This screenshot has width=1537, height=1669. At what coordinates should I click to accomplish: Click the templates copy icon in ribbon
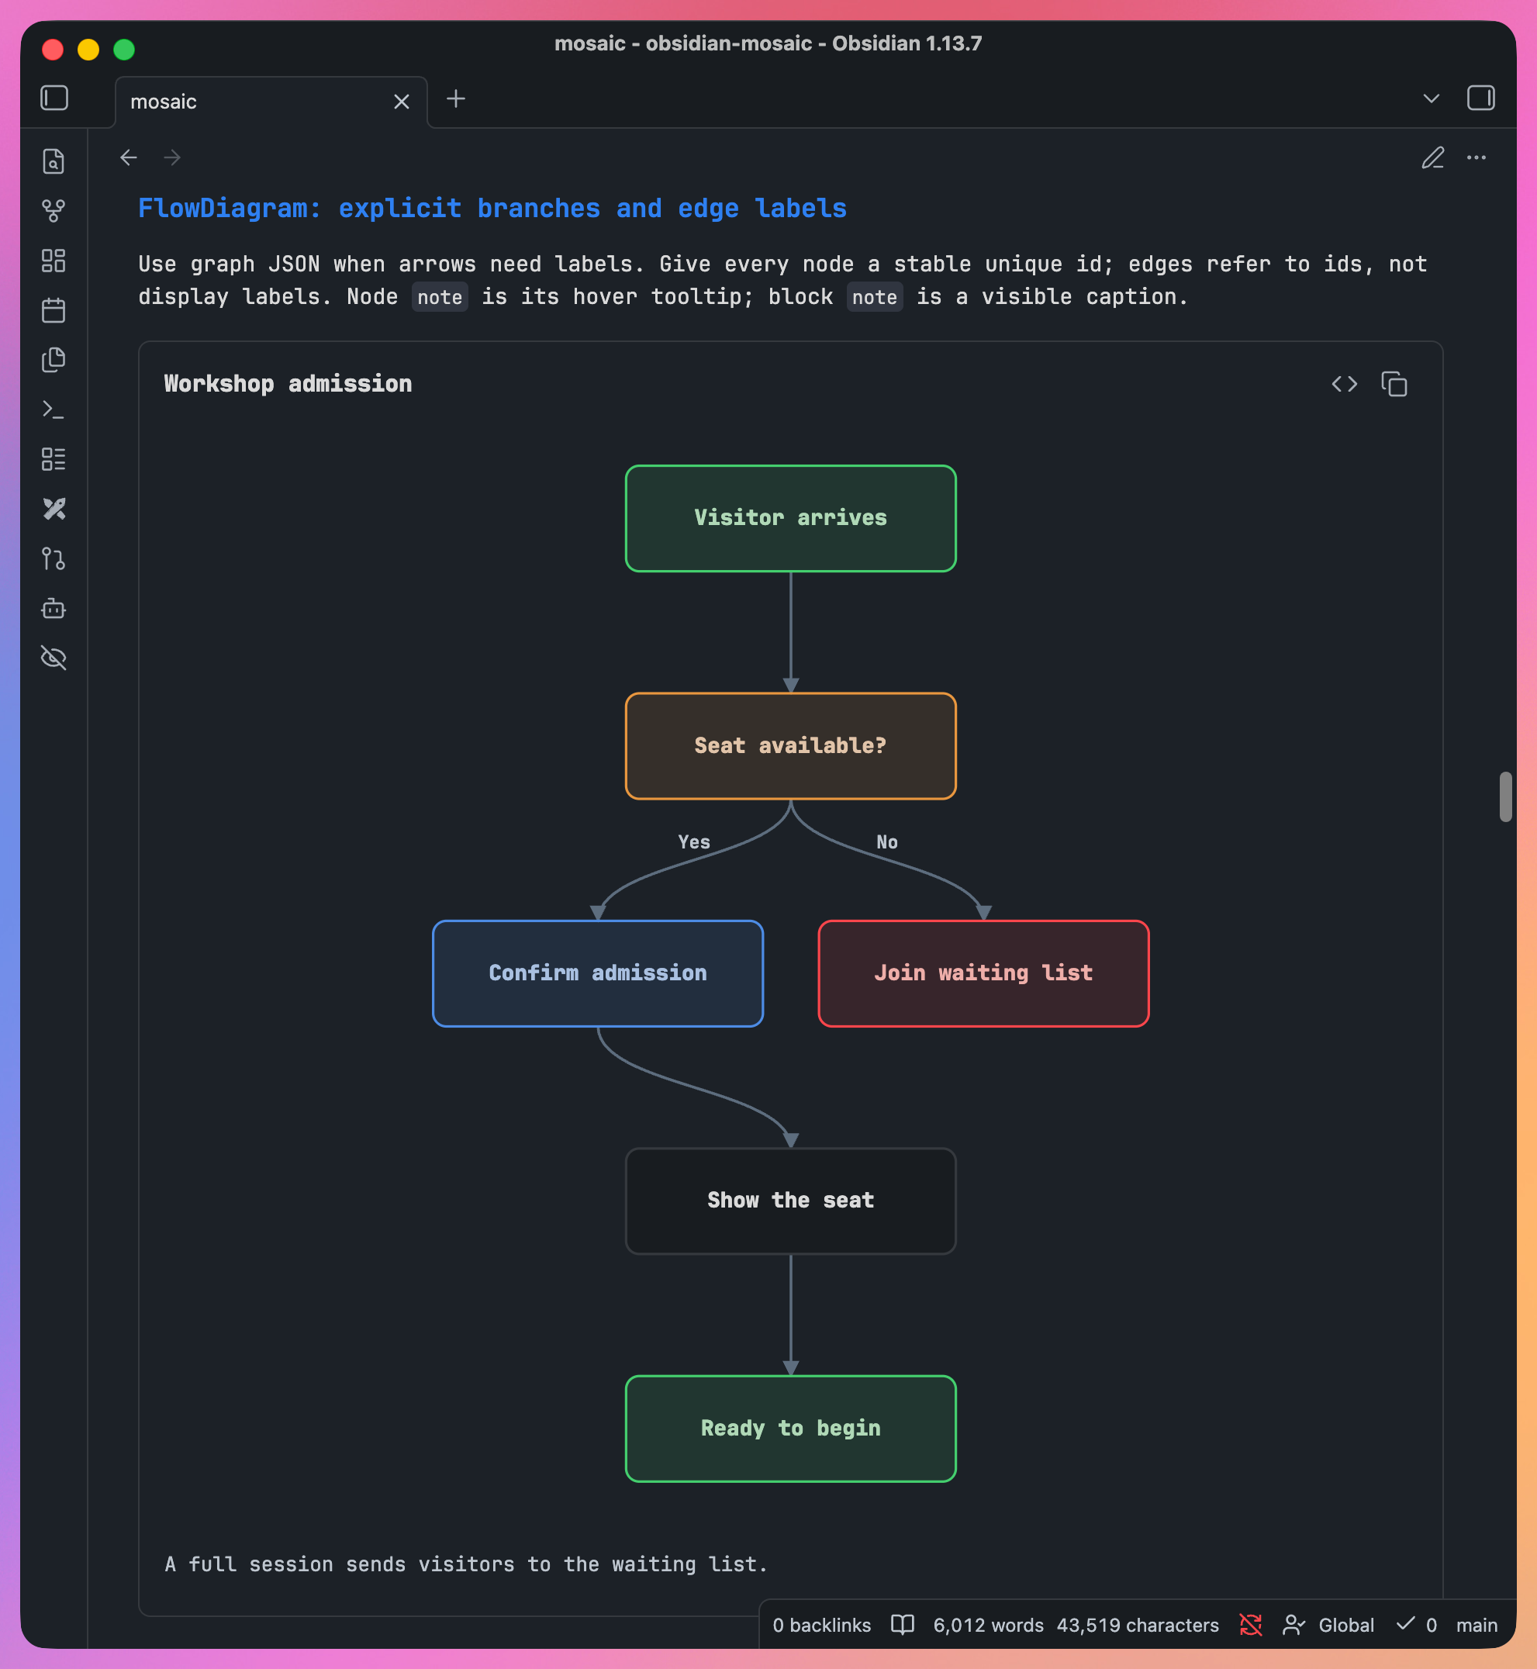54,359
